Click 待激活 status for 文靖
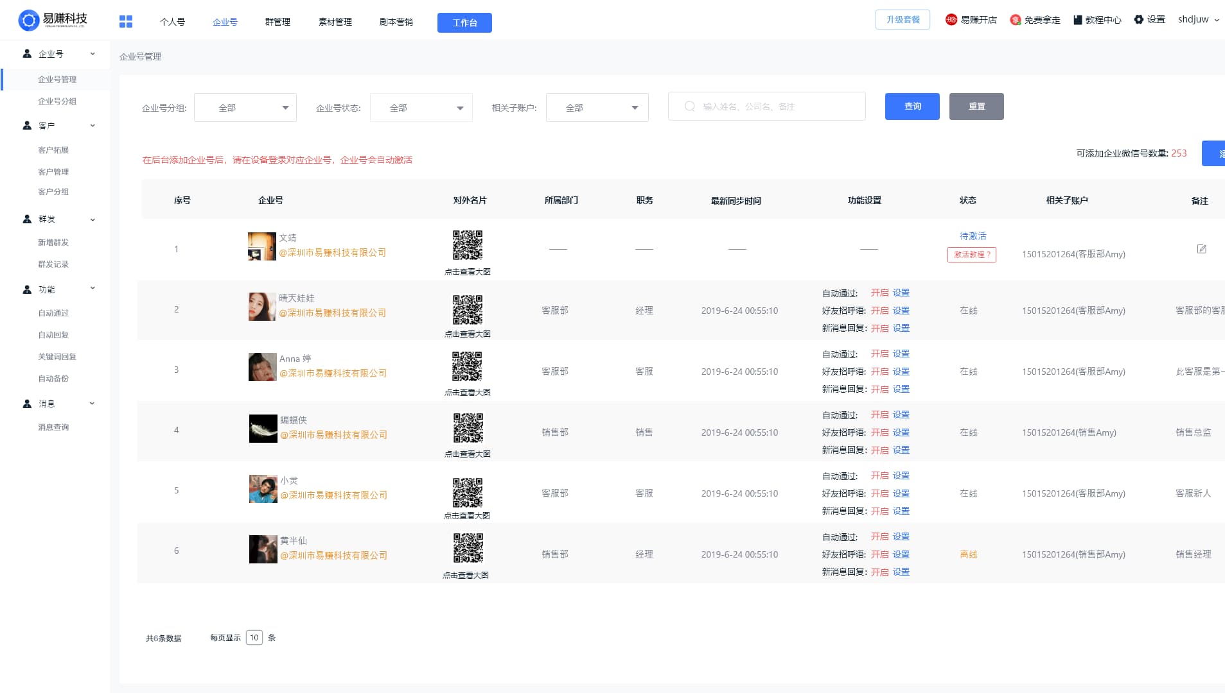Image resolution: width=1225 pixels, height=693 pixels. tap(973, 236)
